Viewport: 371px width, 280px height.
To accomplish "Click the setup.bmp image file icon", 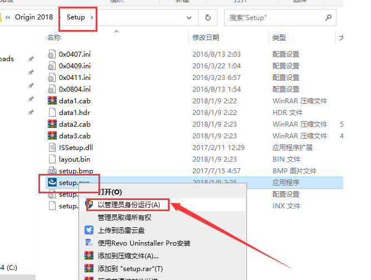I will (x=52, y=171).
